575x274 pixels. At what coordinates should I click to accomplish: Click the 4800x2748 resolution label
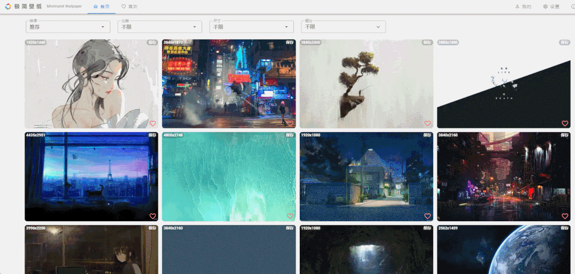click(173, 135)
